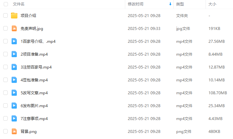Click the video icon for 1百家号介绍、.mp4

coord(14,41)
